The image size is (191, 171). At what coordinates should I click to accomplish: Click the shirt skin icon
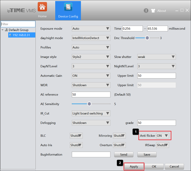153,11
